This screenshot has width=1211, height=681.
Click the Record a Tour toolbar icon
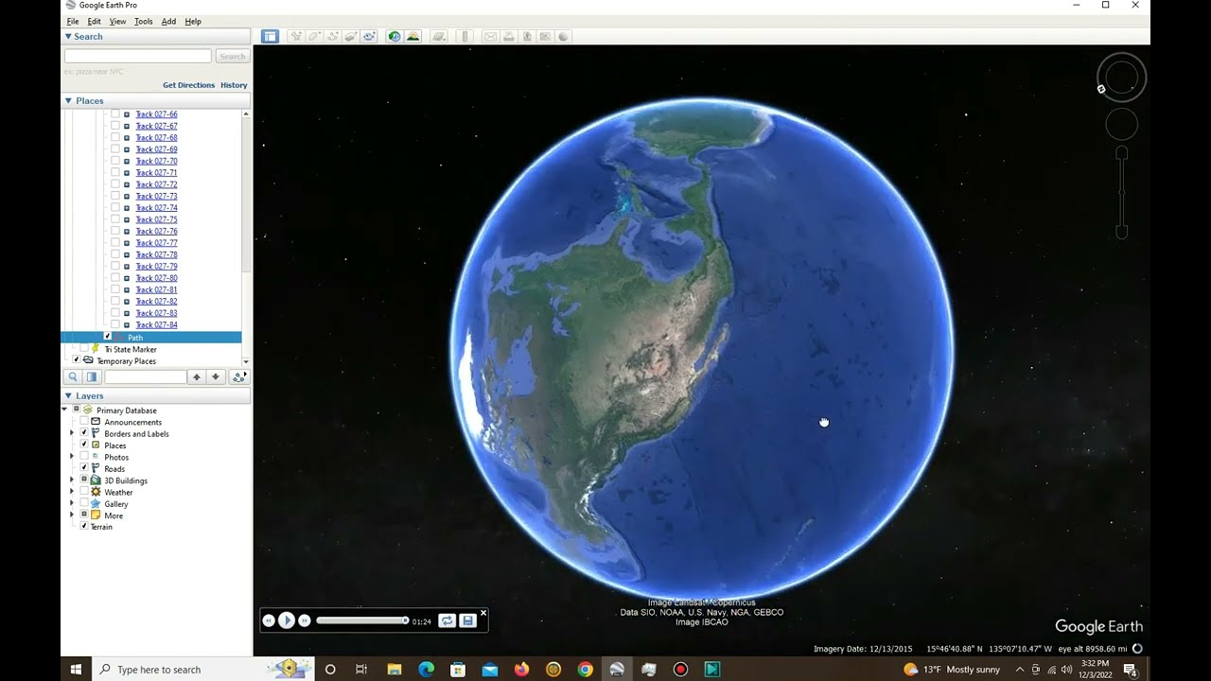pos(369,36)
